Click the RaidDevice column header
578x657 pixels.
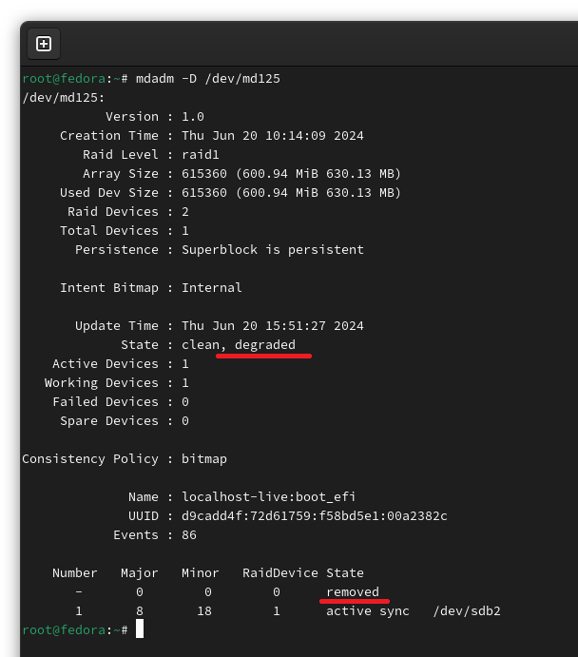pos(280,573)
